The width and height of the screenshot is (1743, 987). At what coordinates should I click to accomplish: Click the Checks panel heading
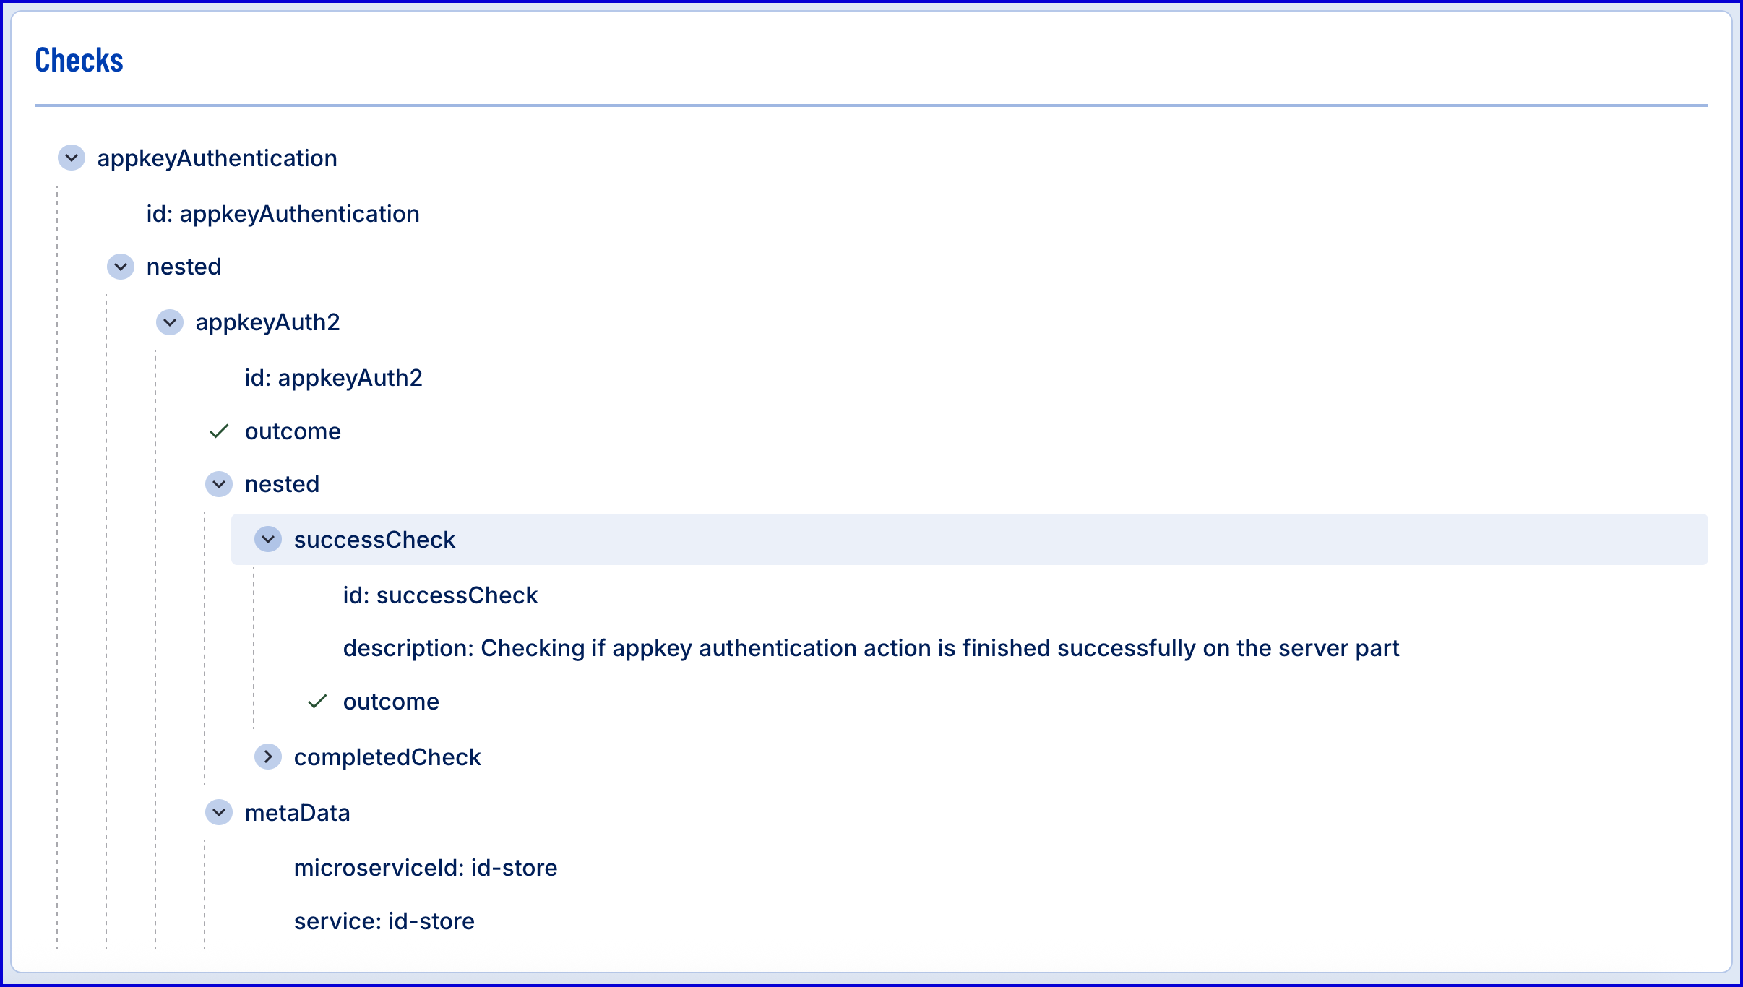[x=79, y=60]
